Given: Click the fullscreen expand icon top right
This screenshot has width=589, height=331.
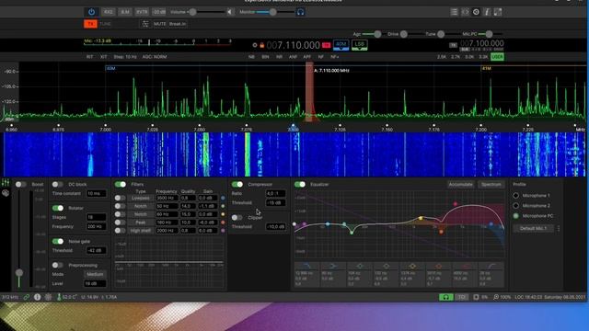Looking at the screenshot, I should tap(498, 12).
